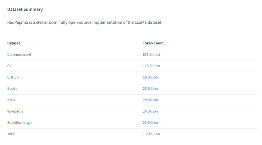The height and width of the screenshot is (145, 262).
Task: Click the Token Count column header
Action: click(x=153, y=43)
